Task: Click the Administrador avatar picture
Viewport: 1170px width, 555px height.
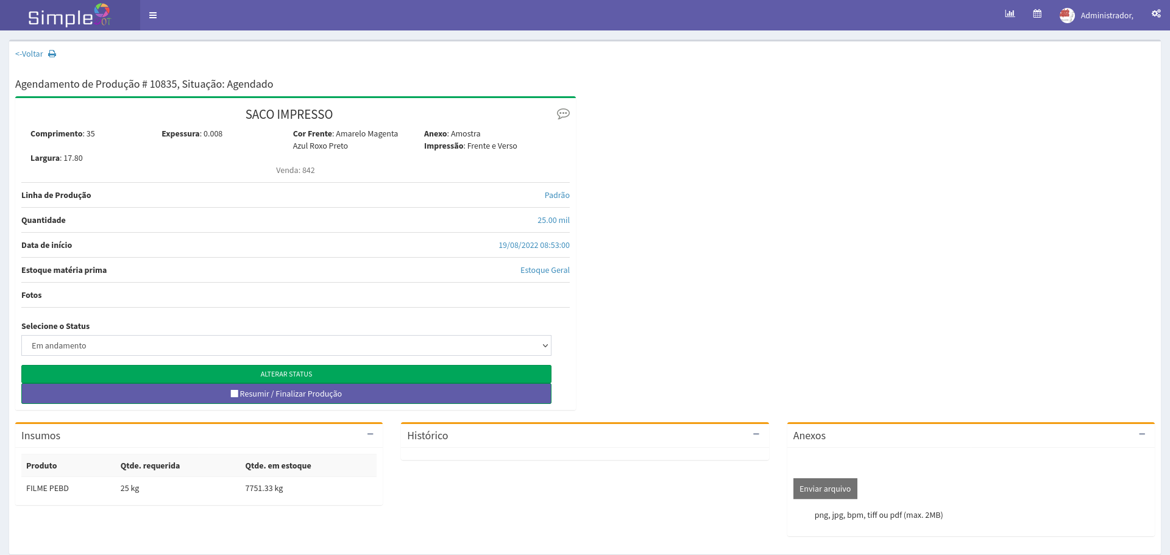Action: point(1066,15)
